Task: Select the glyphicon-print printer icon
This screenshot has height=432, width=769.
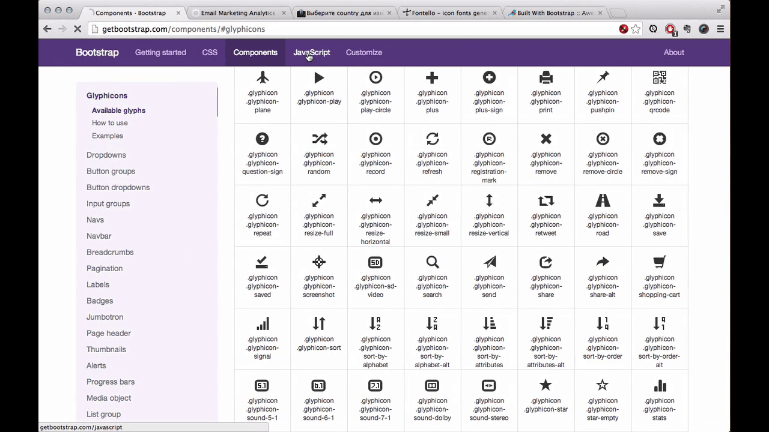Action: (546, 77)
